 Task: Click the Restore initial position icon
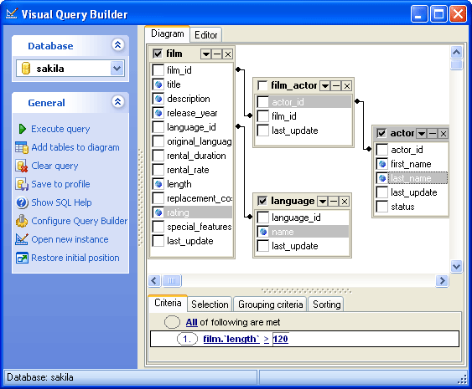[x=22, y=258]
